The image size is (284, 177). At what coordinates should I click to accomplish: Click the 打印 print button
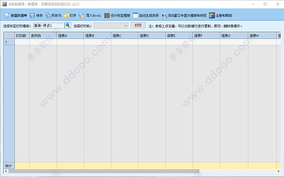138,25
